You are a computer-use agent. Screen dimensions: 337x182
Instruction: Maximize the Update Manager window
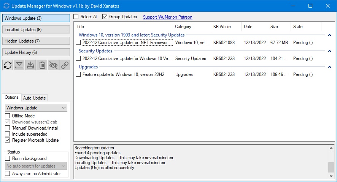310,6
